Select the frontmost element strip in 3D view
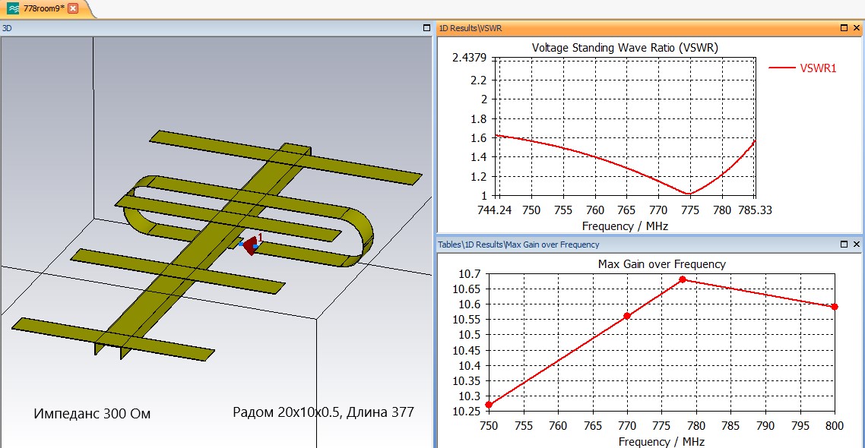865x448 pixels. [x=112, y=339]
